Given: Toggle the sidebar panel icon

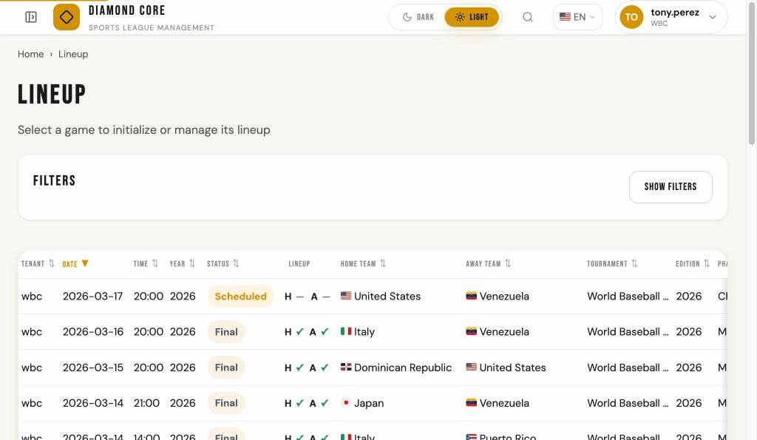Looking at the screenshot, I should (x=31, y=17).
